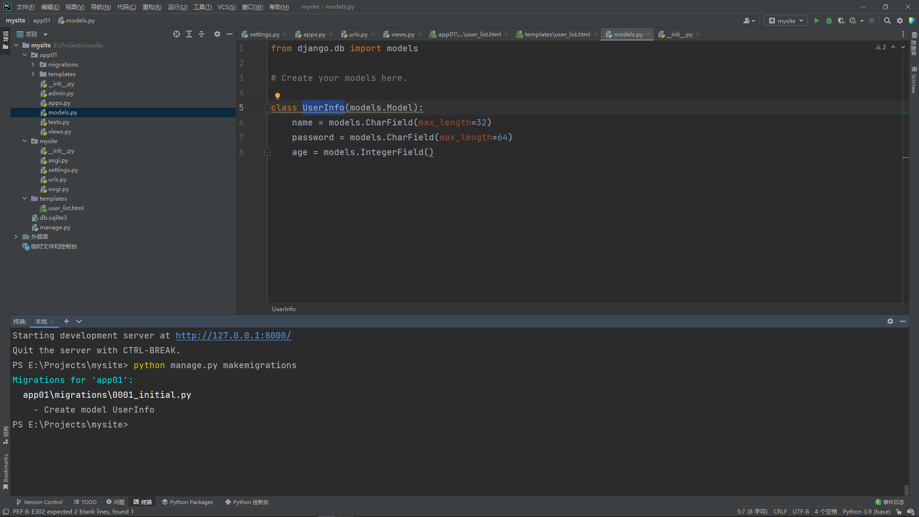Click the lightbulb quick-fix icon
The width and height of the screenshot is (919, 517).
click(278, 96)
